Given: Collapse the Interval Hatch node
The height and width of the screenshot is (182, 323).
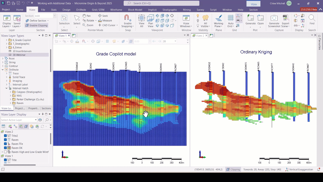Looking at the screenshot, I should [7, 88].
